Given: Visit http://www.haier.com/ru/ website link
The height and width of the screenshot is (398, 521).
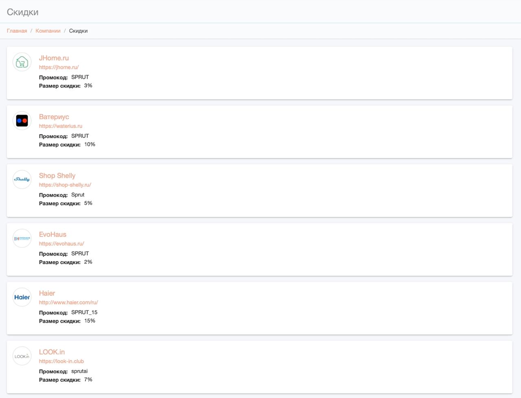Looking at the screenshot, I should pos(68,302).
